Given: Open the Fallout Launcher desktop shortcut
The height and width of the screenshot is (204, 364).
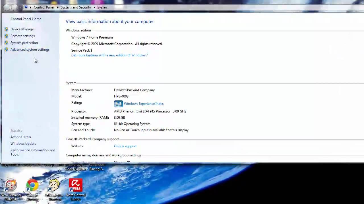Looking at the screenshot, I should [54, 190].
